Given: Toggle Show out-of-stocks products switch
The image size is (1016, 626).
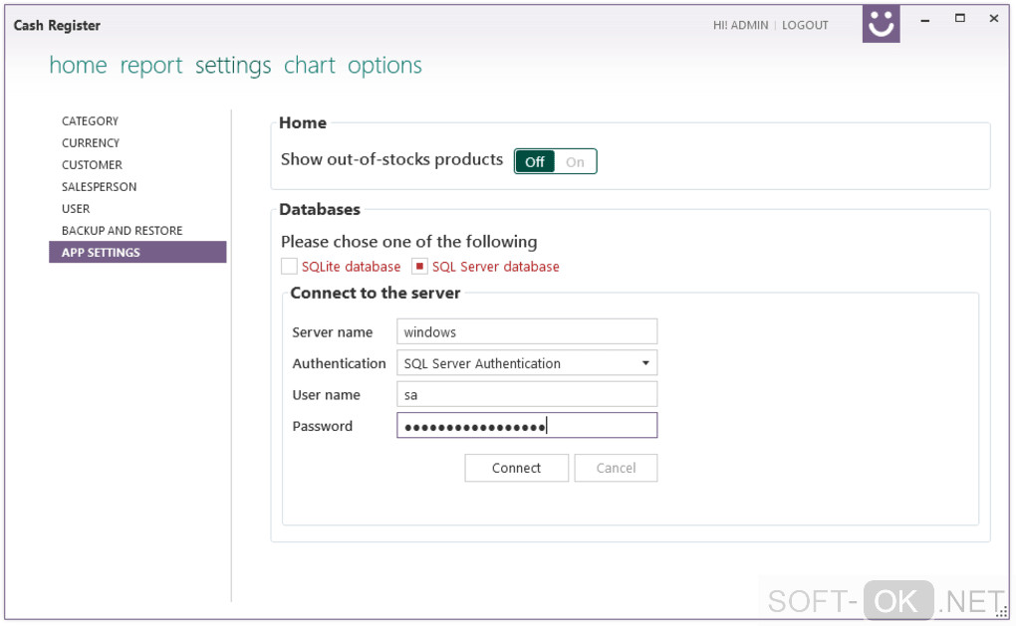Looking at the screenshot, I should pyautogui.click(x=555, y=161).
